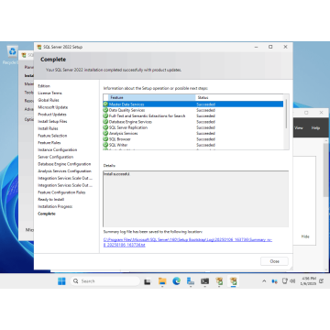The height and width of the screenshot is (330, 330).
Task: Click the Feature Configuration Rules step
Action: 61,192
